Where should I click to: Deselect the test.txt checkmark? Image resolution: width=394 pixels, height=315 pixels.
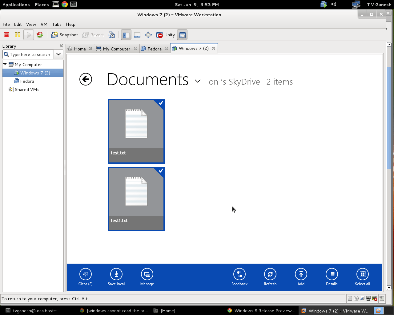pos(161,103)
